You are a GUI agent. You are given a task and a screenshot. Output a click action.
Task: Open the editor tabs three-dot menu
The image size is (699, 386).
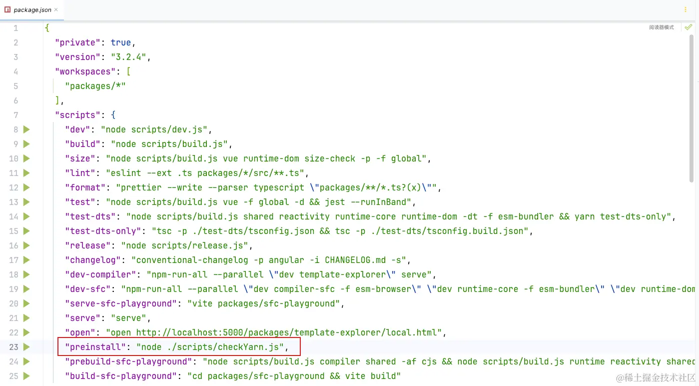pos(686,9)
